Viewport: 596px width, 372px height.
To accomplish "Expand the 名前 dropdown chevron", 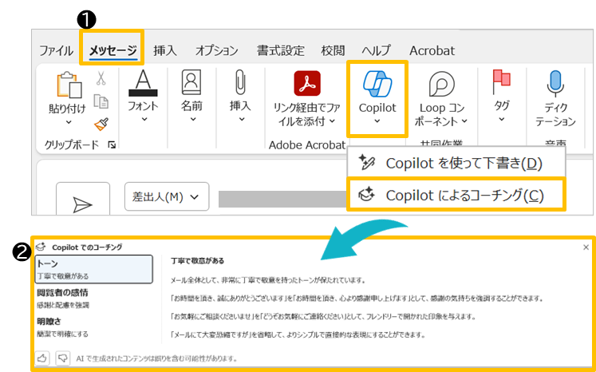I will click(x=193, y=120).
